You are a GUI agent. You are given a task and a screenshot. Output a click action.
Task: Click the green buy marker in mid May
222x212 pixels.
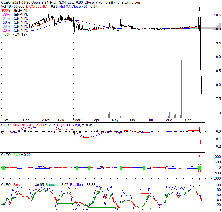(x=121, y=168)
